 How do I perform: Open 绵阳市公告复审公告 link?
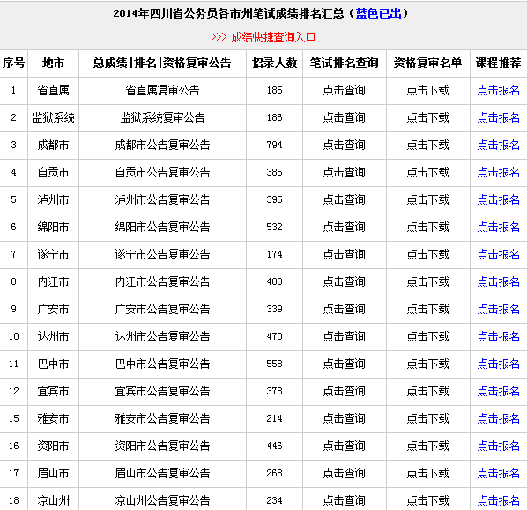[x=162, y=227]
